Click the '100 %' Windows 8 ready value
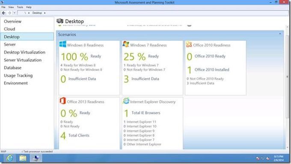 74,56
